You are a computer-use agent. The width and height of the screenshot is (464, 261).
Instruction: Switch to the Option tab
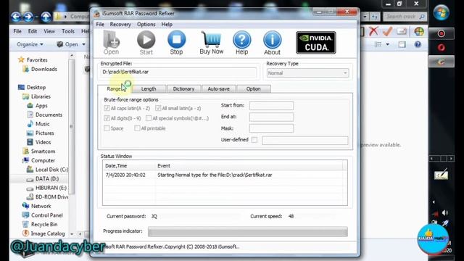[253, 88]
